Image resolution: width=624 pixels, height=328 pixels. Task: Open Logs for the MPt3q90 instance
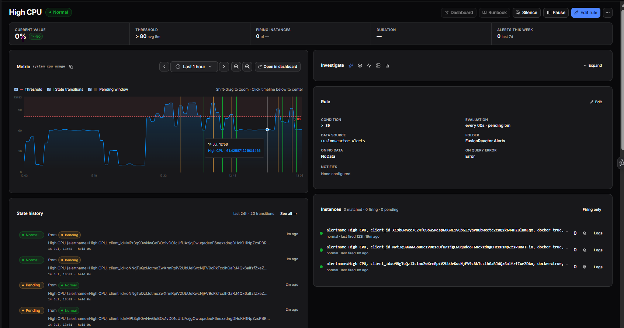click(x=598, y=250)
